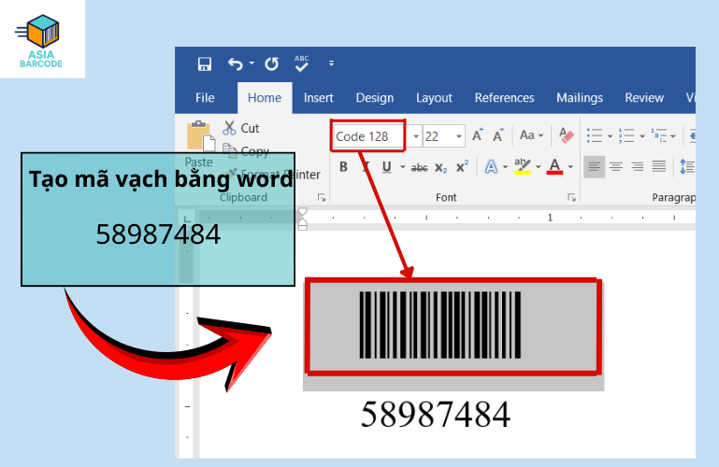This screenshot has width=719, height=467.
Task: Click inside the Code 128 font name box
Action: pyautogui.click(x=368, y=136)
